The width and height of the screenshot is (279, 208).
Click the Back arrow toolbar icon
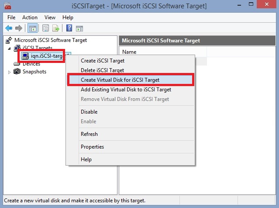(9, 28)
